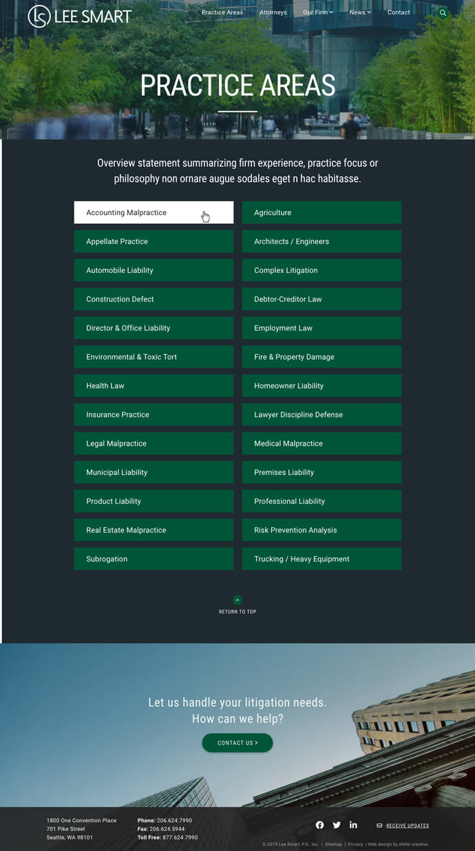
Task: Go to the Attorneys nav item
Action: (273, 12)
